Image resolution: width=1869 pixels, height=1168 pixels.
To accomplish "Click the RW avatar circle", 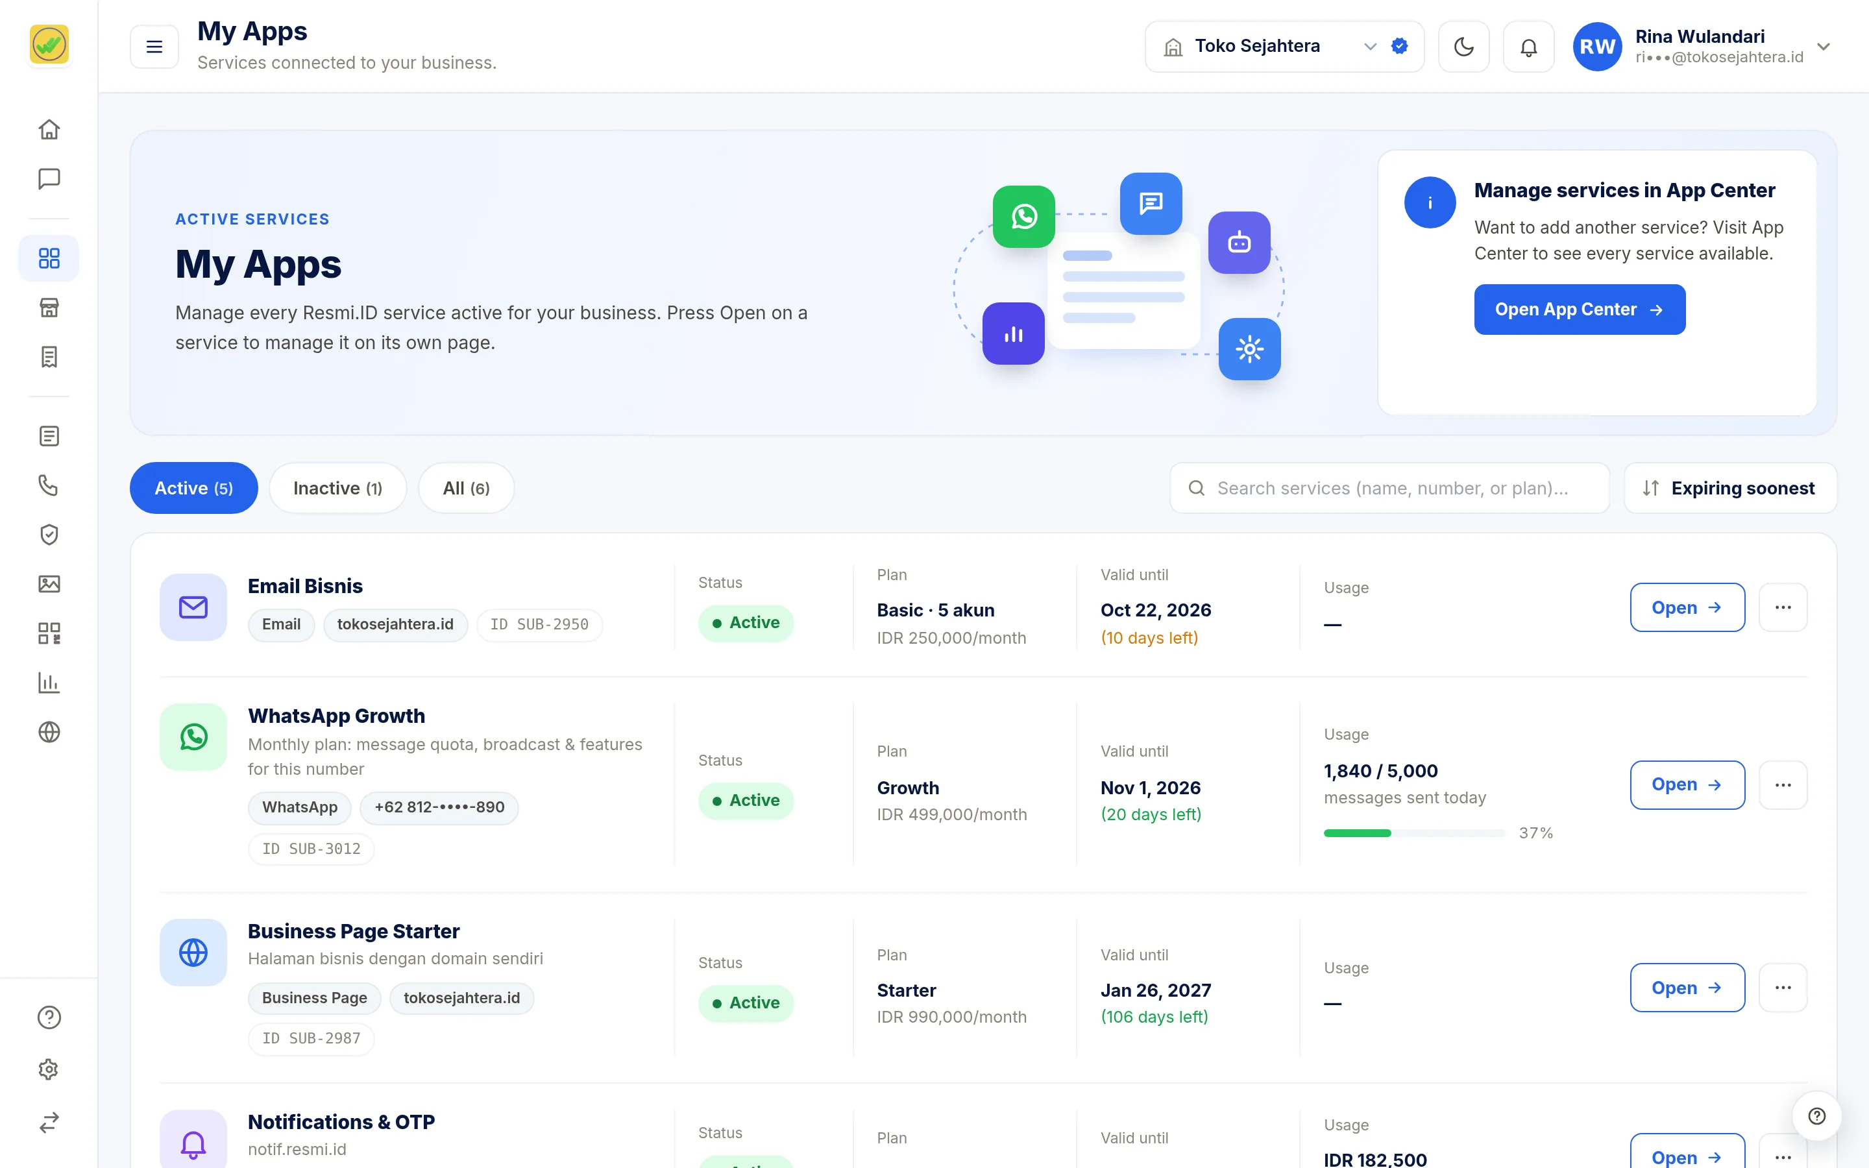I will pos(1597,46).
